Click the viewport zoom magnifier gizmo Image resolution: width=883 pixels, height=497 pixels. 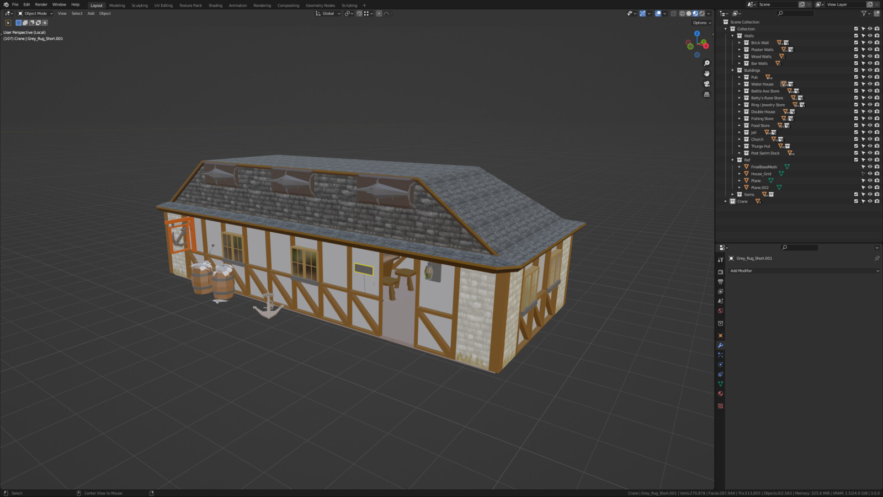706,63
